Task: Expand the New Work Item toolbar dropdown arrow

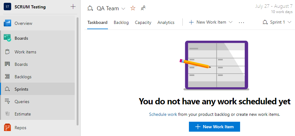Action: [x=230, y=22]
